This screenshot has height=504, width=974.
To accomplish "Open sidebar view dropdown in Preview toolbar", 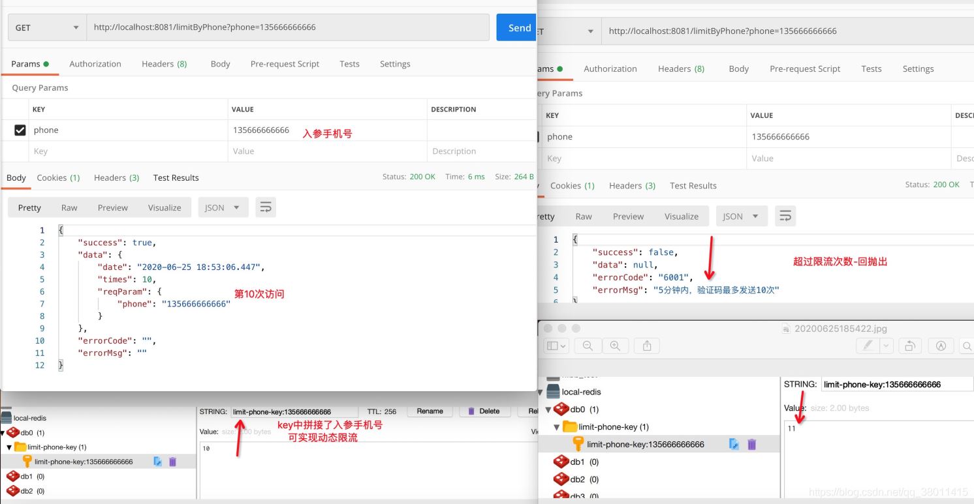I will [x=556, y=346].
